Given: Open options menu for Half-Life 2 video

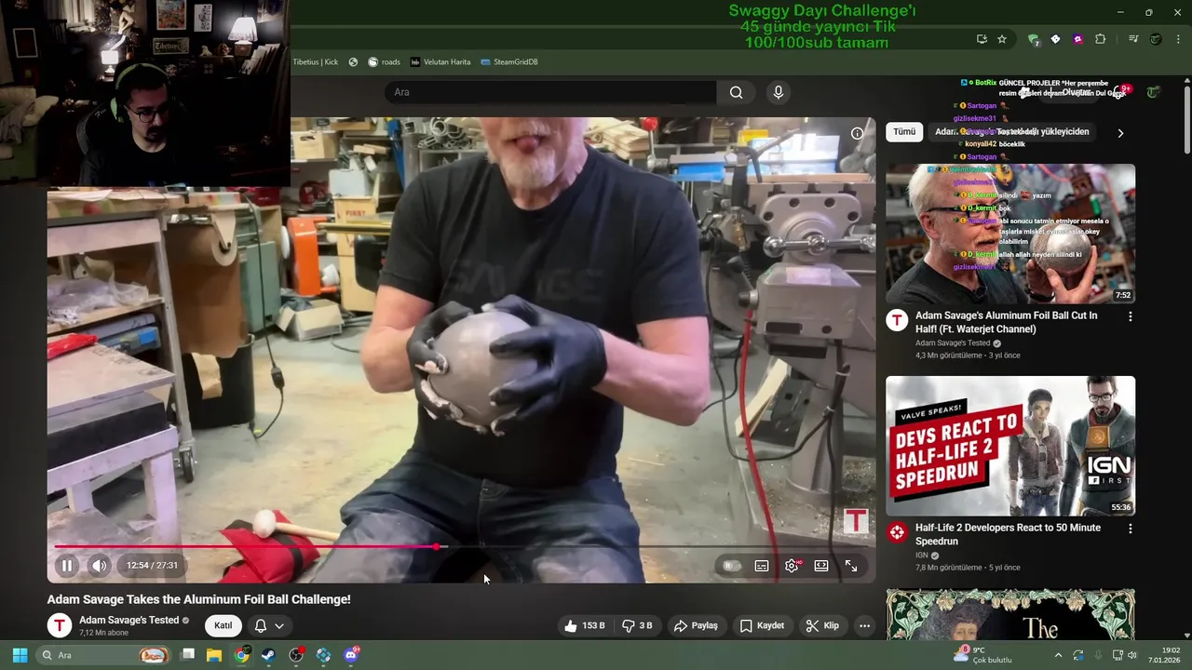Looking at the screenshot, I should (x=1131, y=529).
